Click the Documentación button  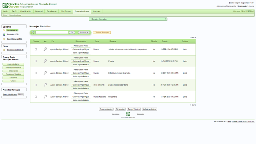[x=106, y=109]
